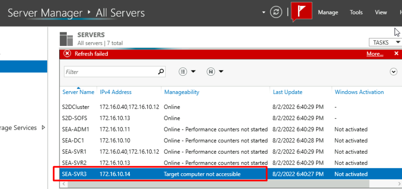The width and height of the screenshot is (402, 189).
Task: Open the TASKS dropdown
Action: 385,42
